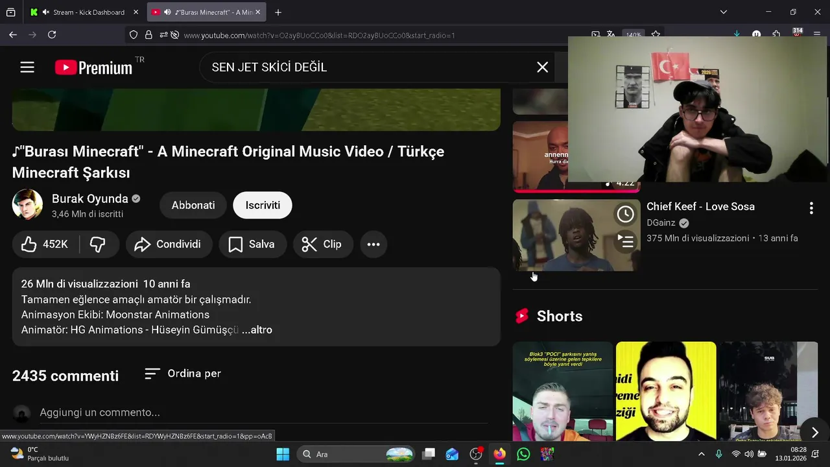Open the Shorts section header
This screenshot has height=467, width=830.
click(x=548, y=317)
